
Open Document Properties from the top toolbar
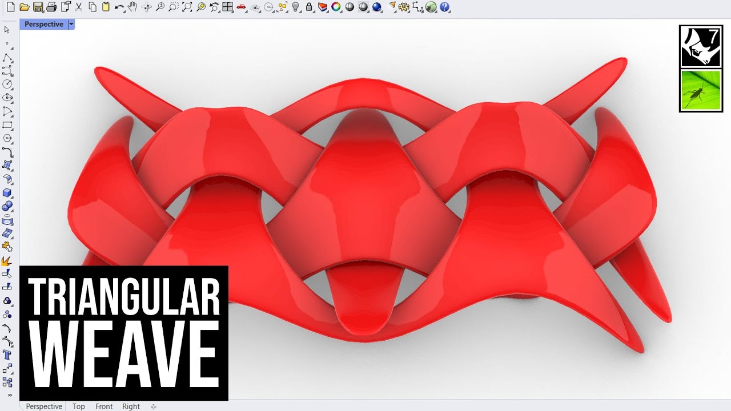pos(65,7)
